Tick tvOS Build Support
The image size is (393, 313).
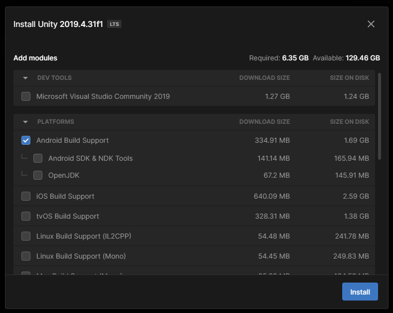tap(26, 216)
